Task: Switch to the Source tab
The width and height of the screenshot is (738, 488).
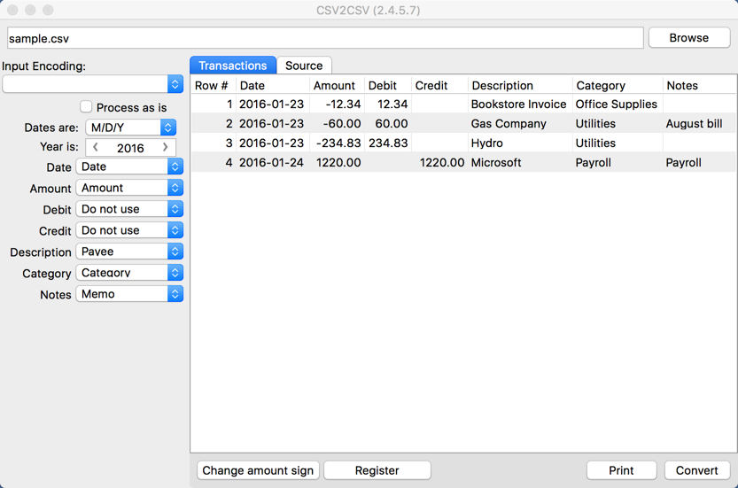Action: click(304, 66)
